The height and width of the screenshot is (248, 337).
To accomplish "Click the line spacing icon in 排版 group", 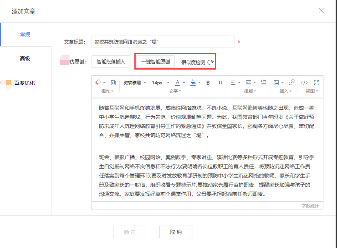I will pyautogui.click(x=248, y=83).
